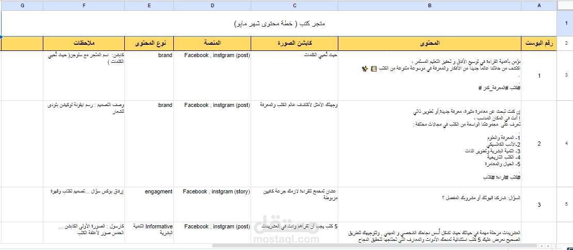This screenshot has width=573, height=250.
Task: Click 'brand' content type in row 3
Action: point(149,76)
